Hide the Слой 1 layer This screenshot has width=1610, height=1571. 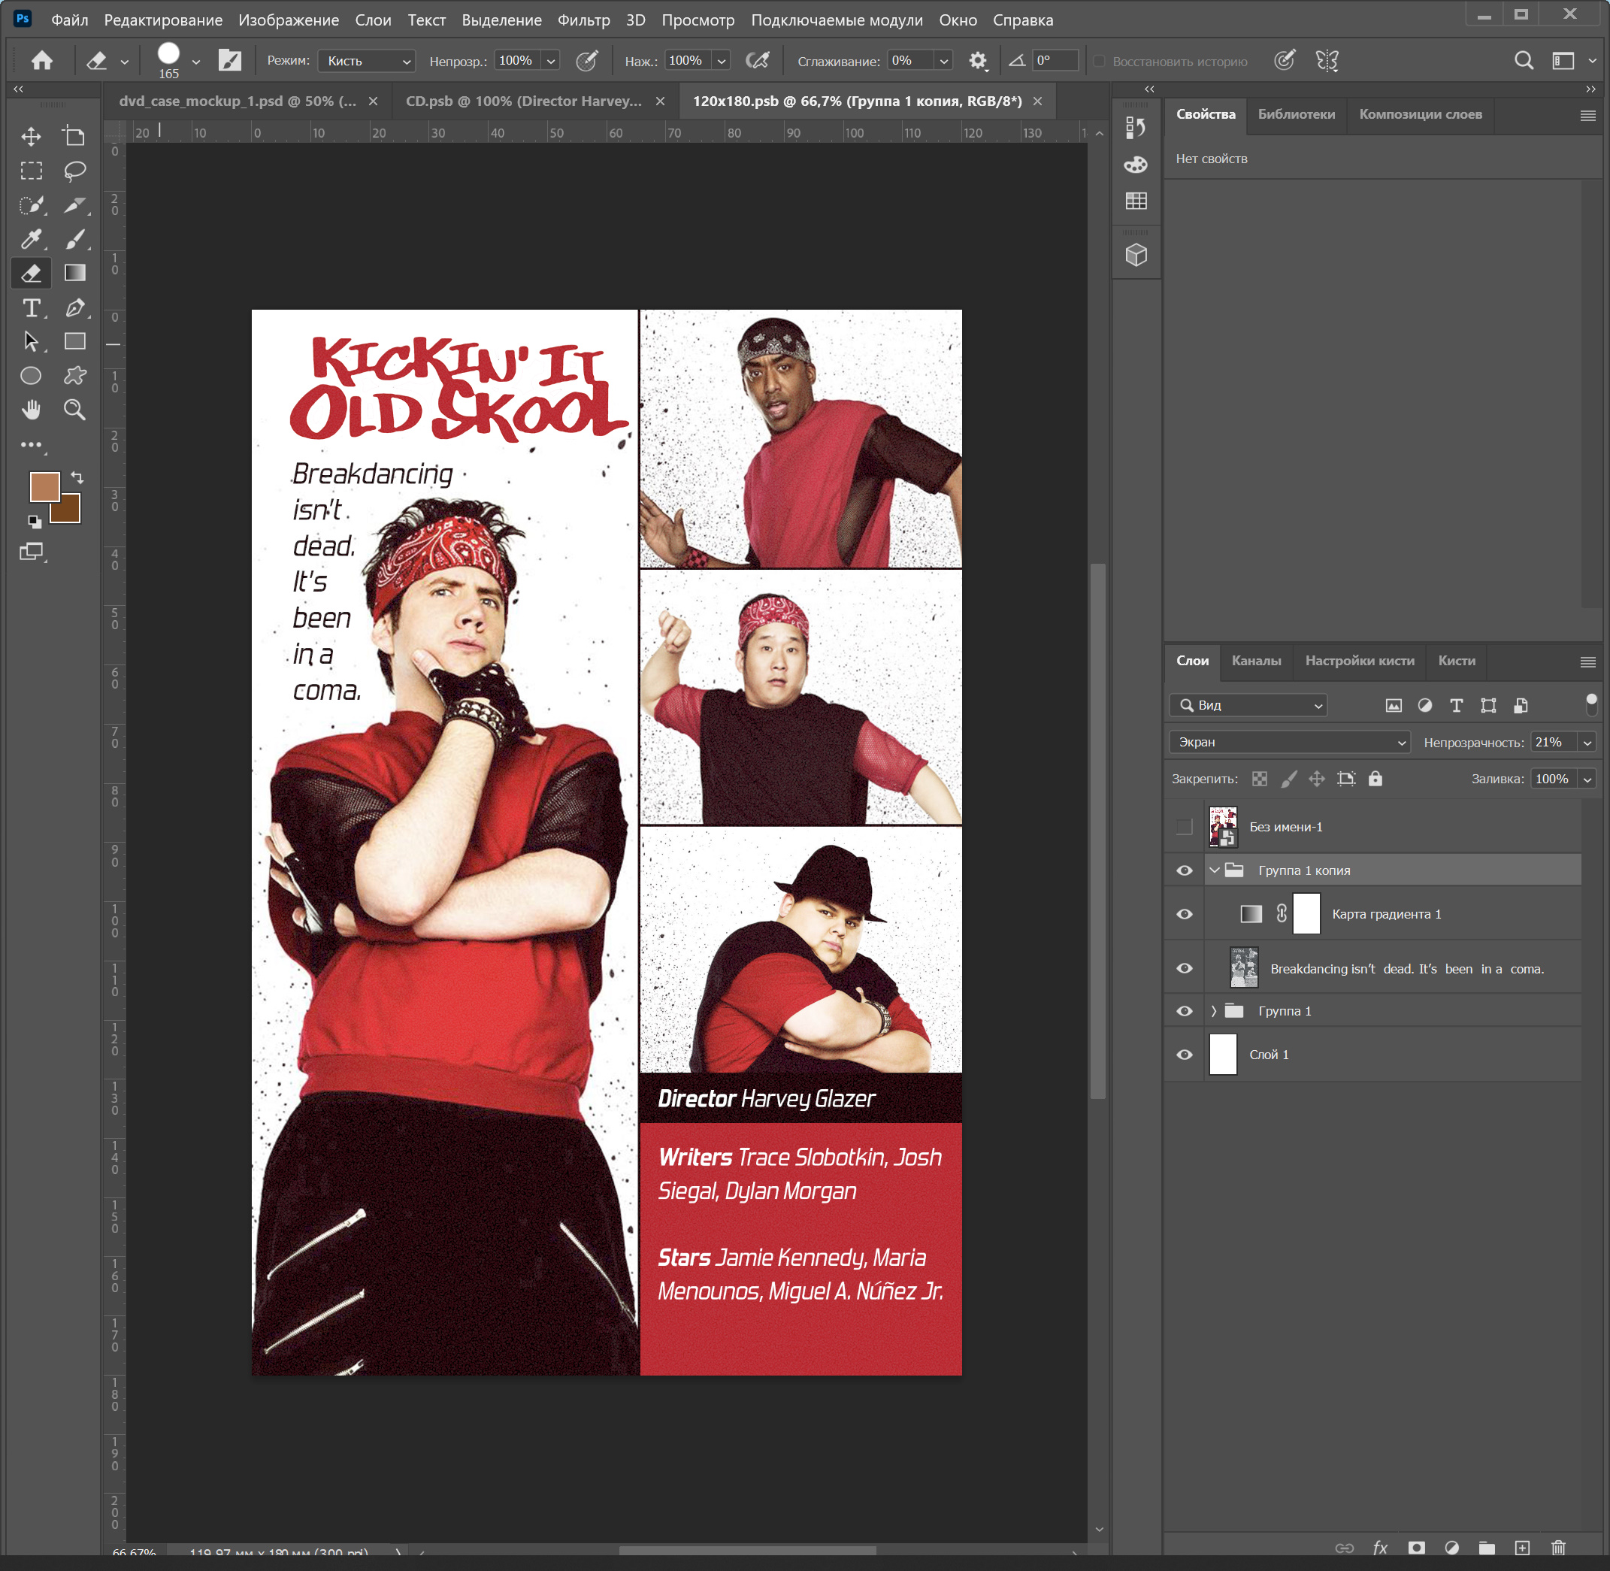pyautogui.click(x=1184, y=1055)
